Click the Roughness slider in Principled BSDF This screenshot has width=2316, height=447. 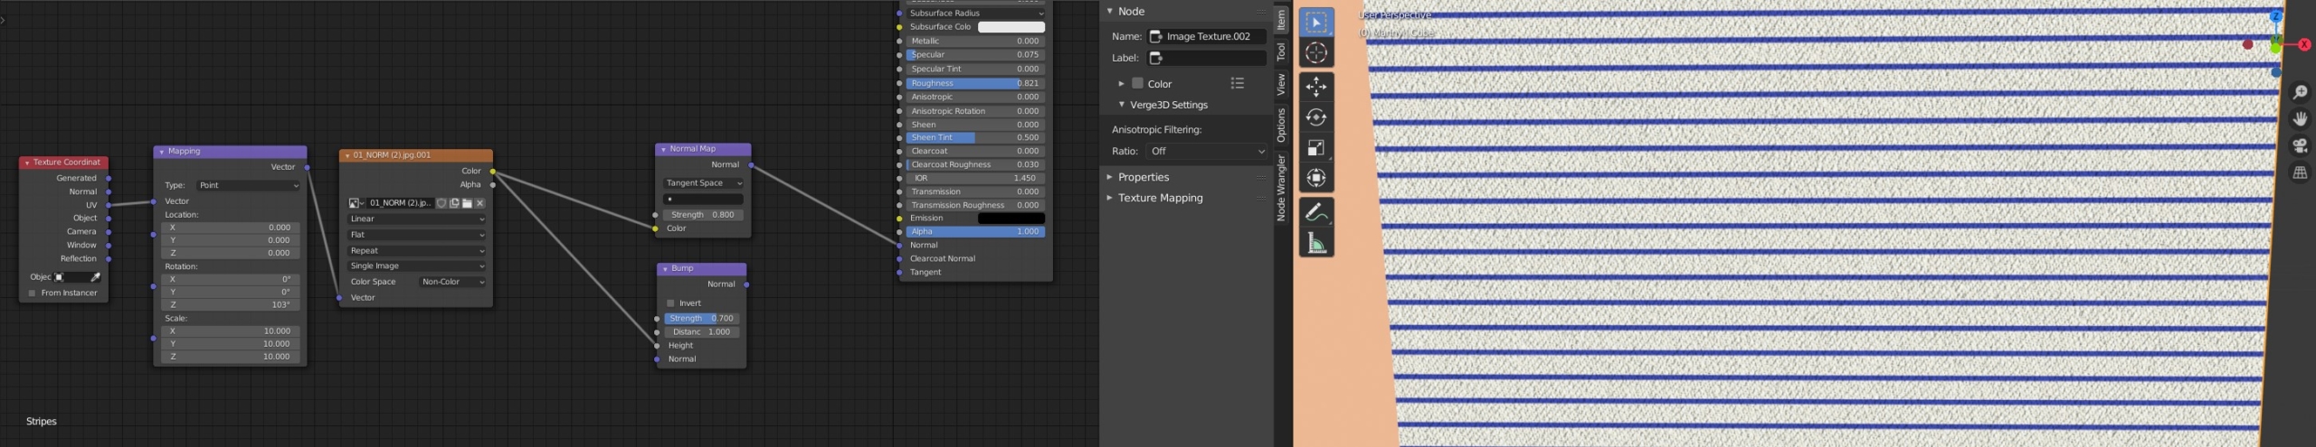tap(976, 83)
